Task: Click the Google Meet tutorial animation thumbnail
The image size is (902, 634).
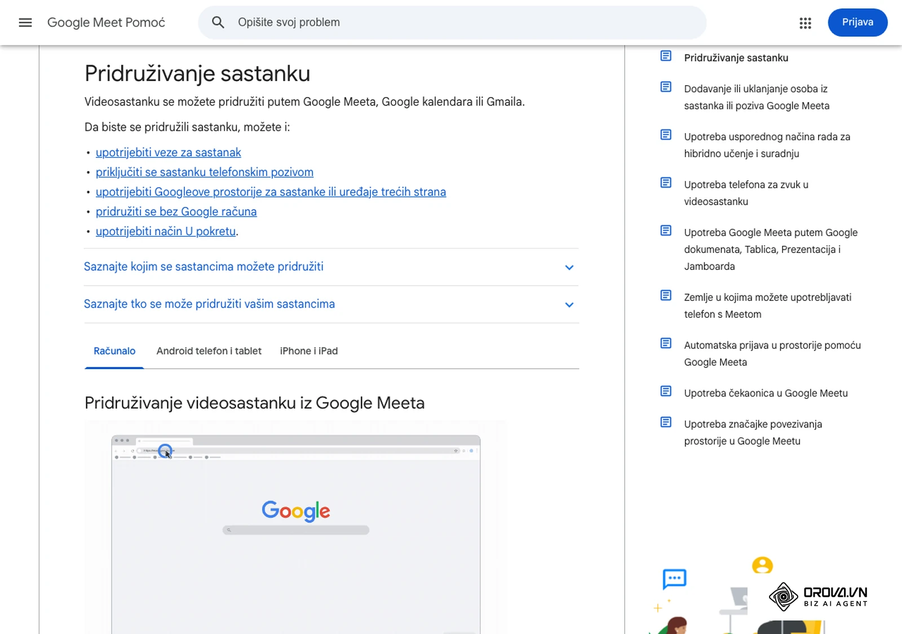Action: [x=296, y=527]
